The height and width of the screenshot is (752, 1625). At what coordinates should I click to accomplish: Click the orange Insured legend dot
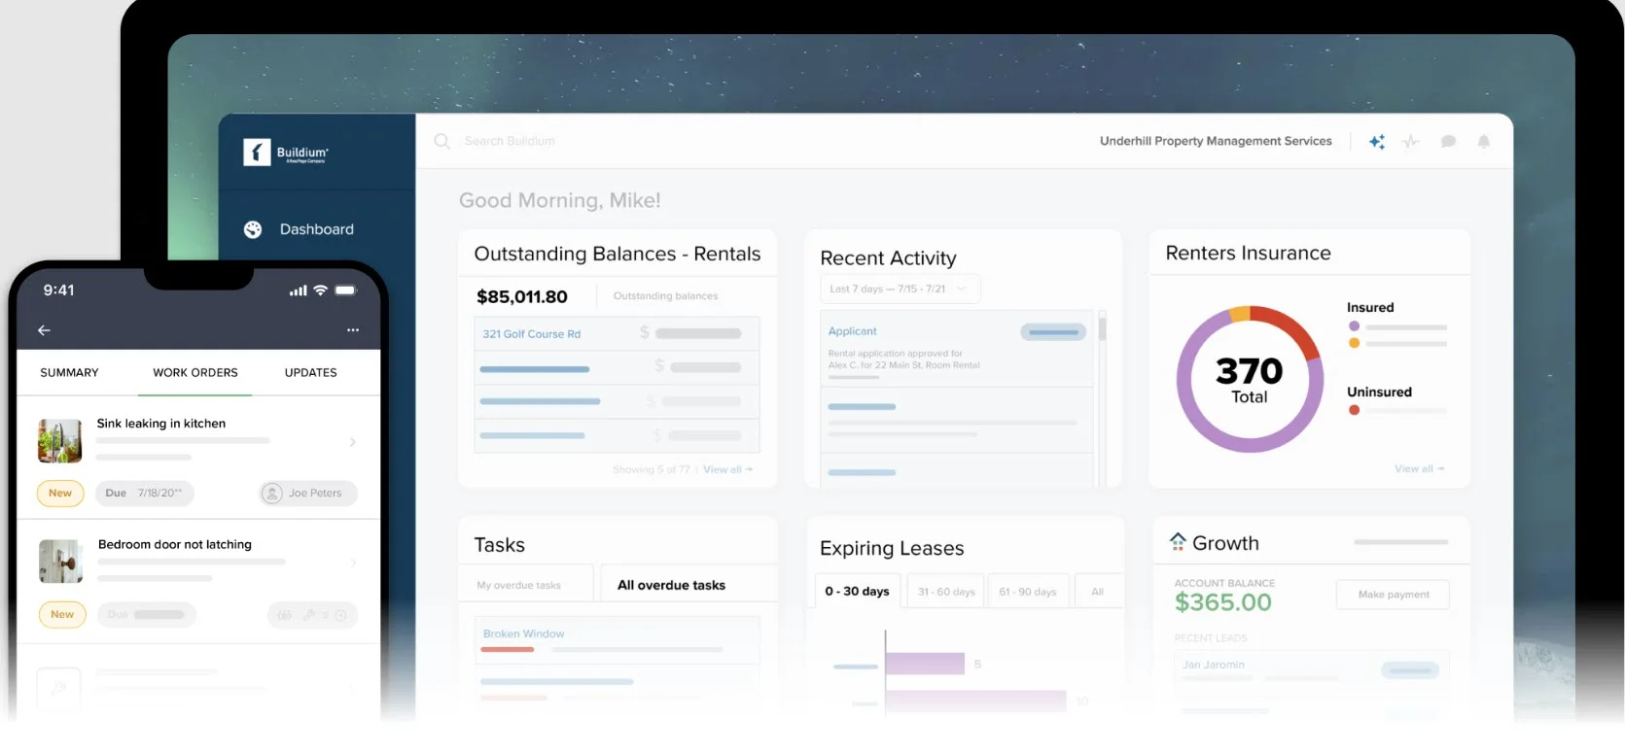[x=1354, y=343]
